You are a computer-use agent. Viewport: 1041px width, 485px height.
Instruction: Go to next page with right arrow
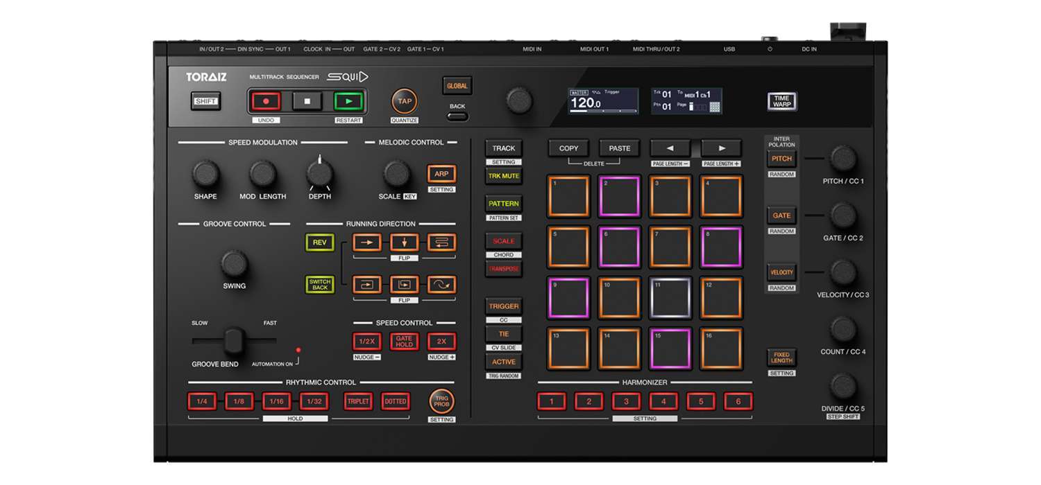(722, 148)
